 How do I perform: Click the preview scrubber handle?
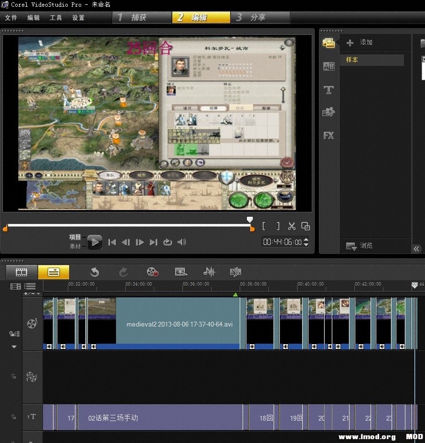tap(249, 220)
